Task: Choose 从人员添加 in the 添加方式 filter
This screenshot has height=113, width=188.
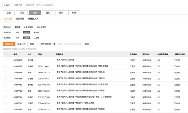Action: click(41, 27)
